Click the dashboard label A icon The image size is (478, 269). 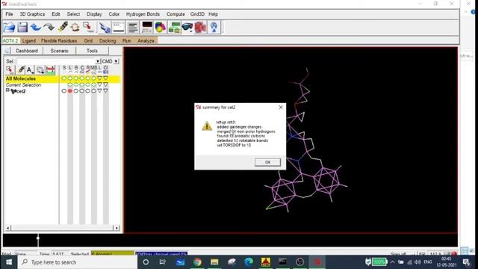(x=30, y=70)
